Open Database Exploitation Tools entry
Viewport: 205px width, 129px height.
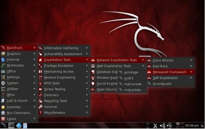[x=104, y=72]
